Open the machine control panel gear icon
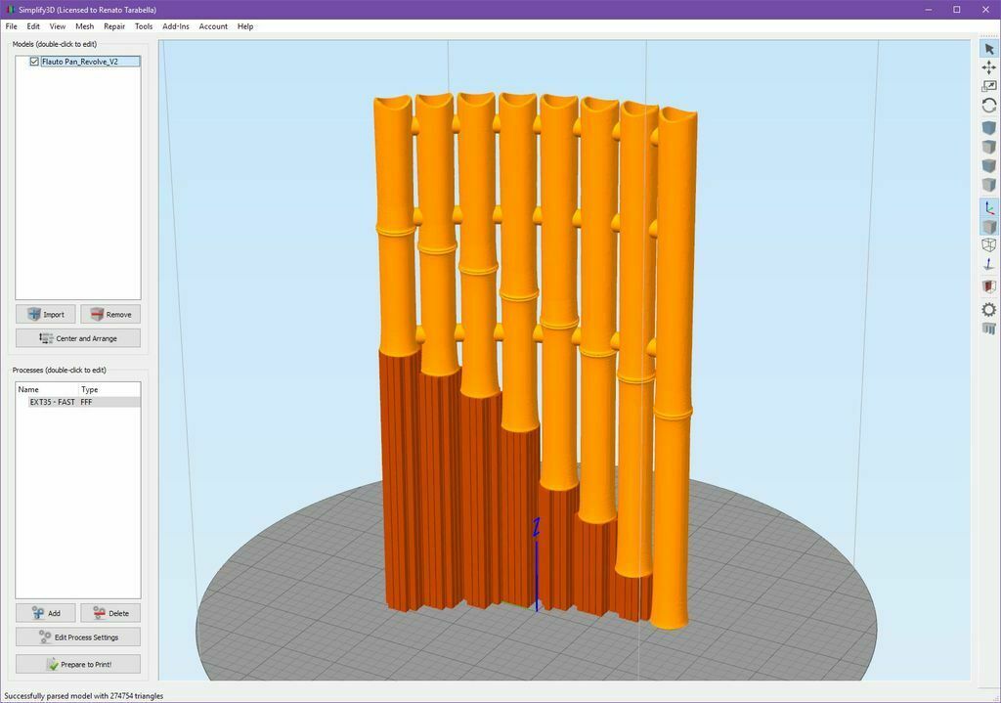The height and width of the screenshot is (703, 1001). pyautogui.click(x=988, y=308)
